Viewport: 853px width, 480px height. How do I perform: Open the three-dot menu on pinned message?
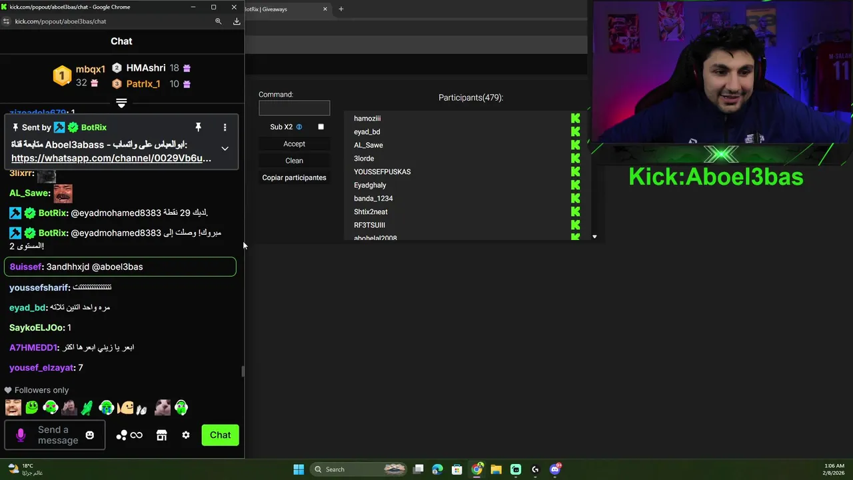click(x=225, y=127)
